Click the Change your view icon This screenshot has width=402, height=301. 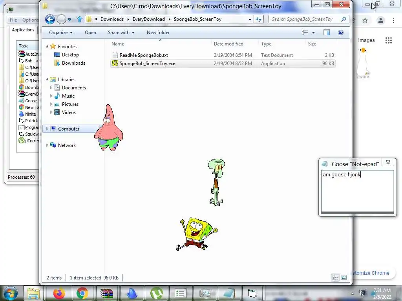pyautogui.click(x=305, y=33)
